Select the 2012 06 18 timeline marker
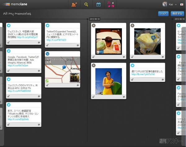The width and height of the screenshot is (186, 147). (95, 19)
